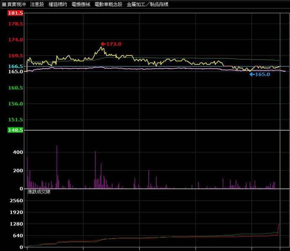Open the 權證標的 tag
This screenshot has height=251, width=290.
coord(58,4)
